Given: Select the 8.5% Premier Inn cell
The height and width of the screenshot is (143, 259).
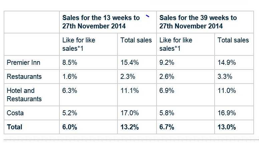Looking at the screenshot, I should (x=70, y=62).
